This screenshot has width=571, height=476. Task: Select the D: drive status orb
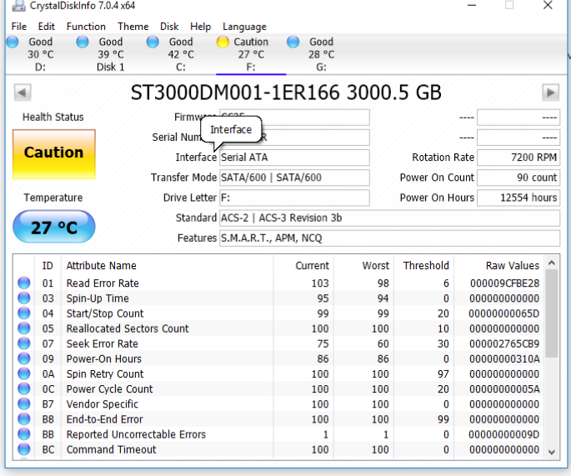[x=13, y=42]
